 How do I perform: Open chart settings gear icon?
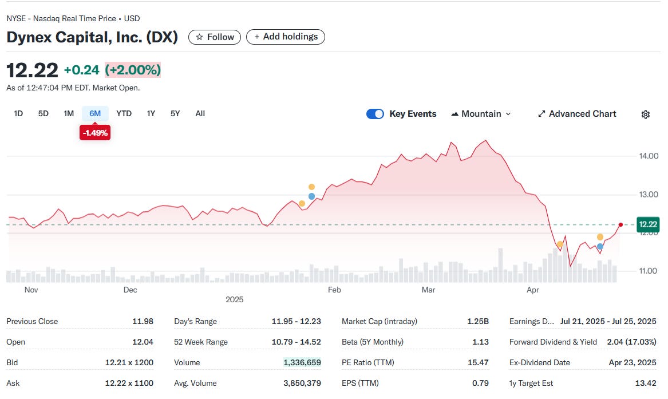click(646, 114)
